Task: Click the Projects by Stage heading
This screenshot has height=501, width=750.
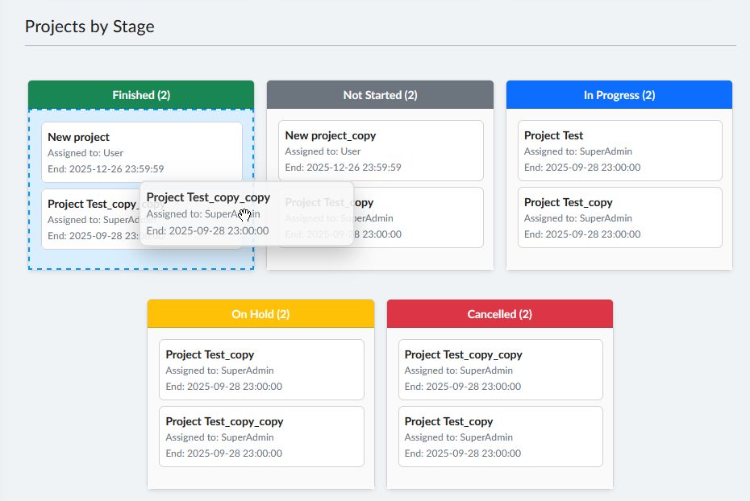Action: [x=90, y=27]
